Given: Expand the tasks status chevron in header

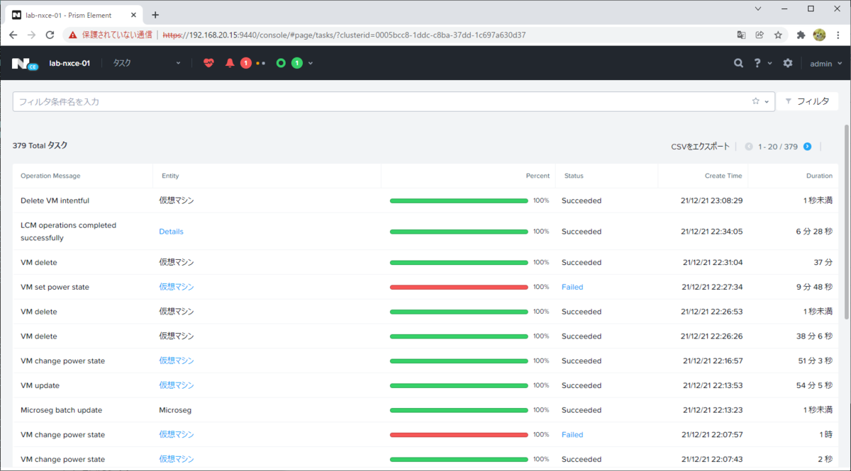Looking at the screenshot, I should point(311,63).
